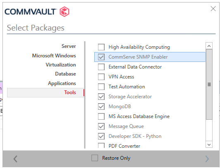Select Test Automation package
Viewport: 220px width, 168px height.
[101, 87]
